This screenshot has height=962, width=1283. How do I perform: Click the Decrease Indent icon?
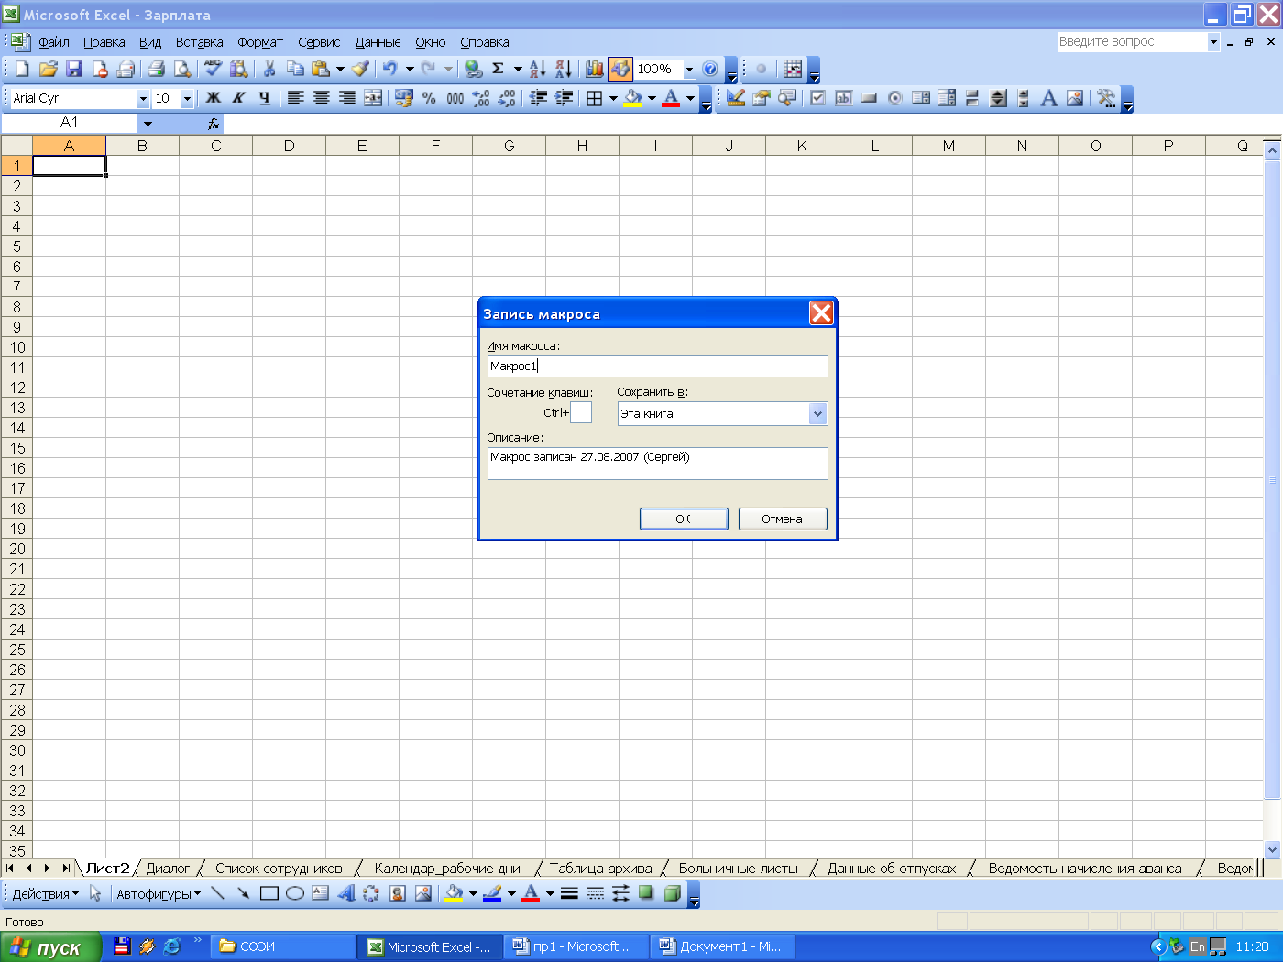pos(538,98)
